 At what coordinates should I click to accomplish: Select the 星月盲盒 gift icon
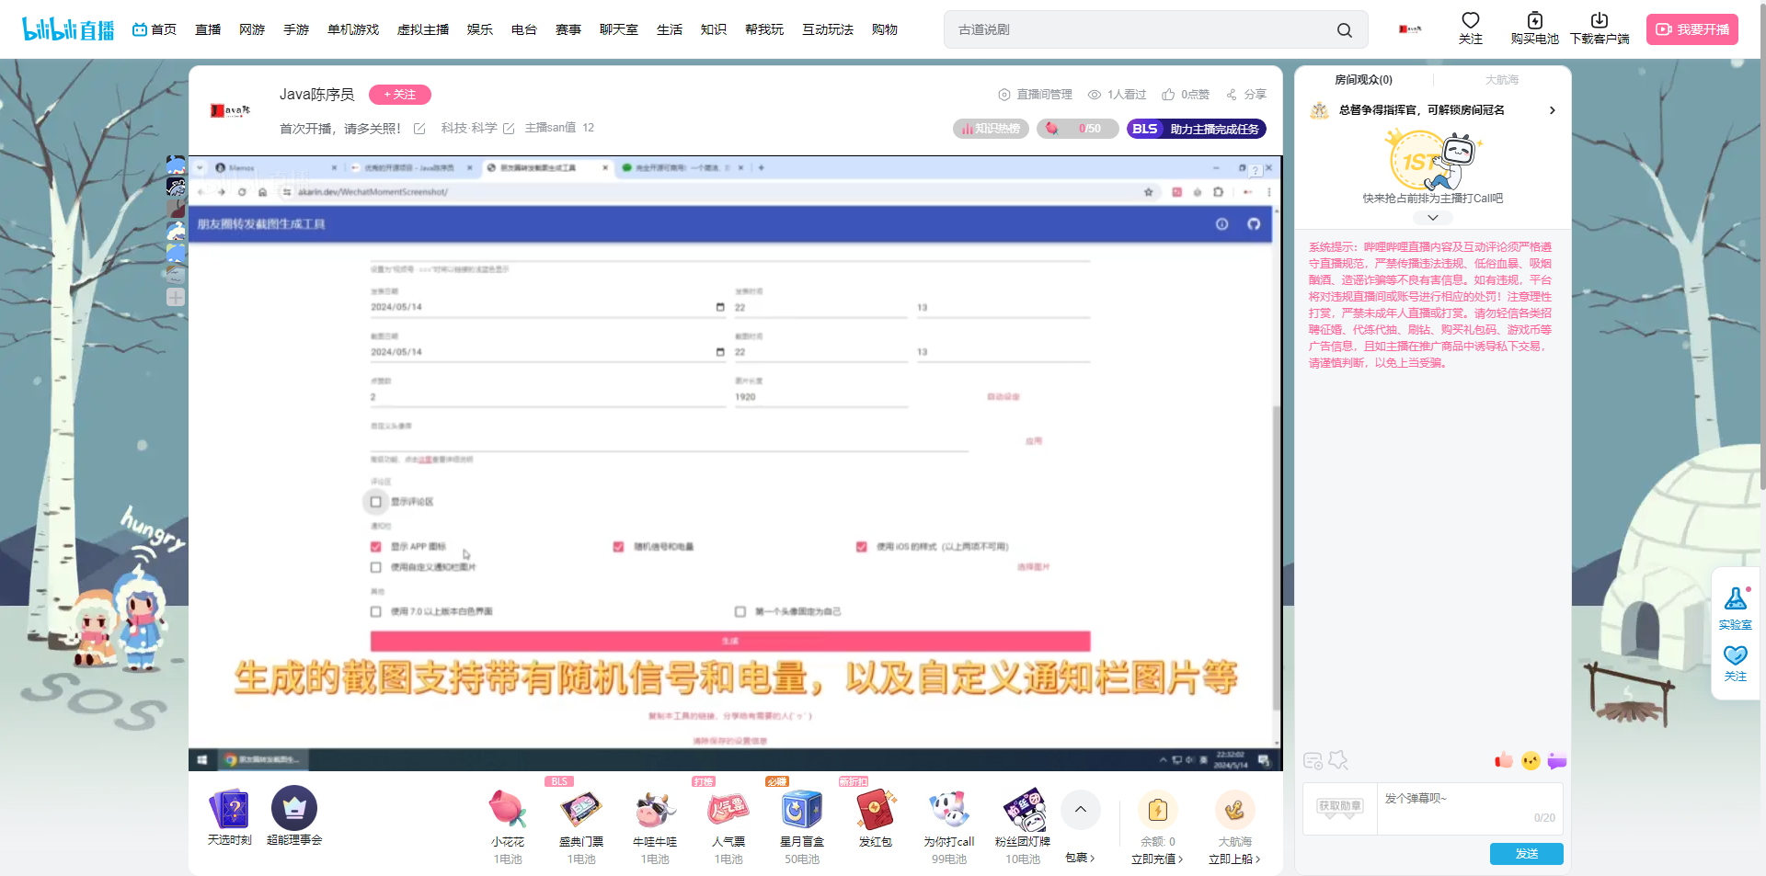(801, 811)
